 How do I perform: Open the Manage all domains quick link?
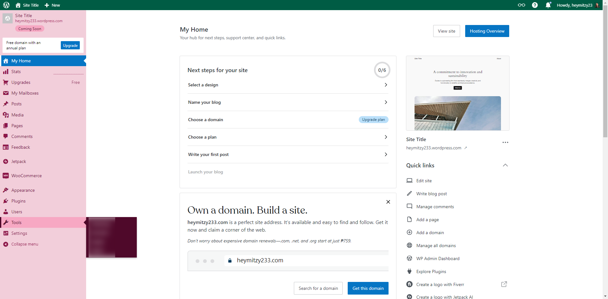pyautogui.click(x=436, y=246)
